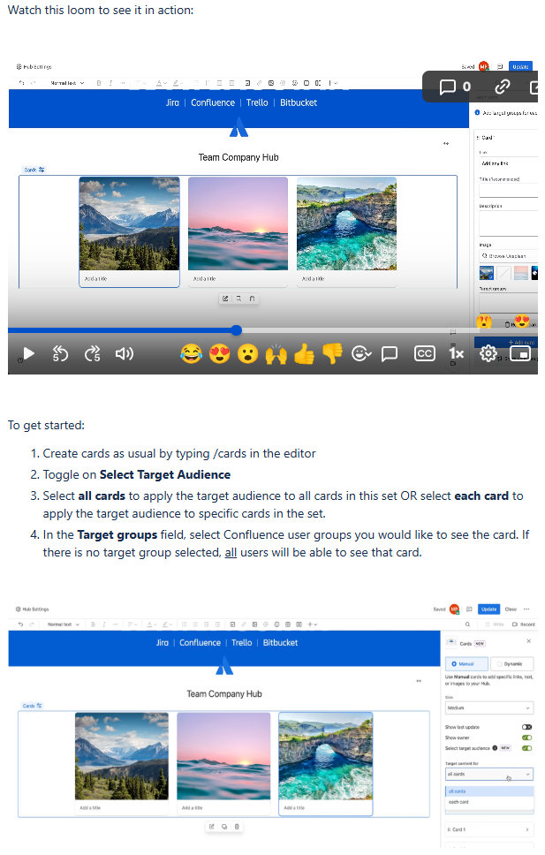The height and width of the screenshot is (855, 545).
Task: React with the thumbs down emoji
Action: click(332, 354)
